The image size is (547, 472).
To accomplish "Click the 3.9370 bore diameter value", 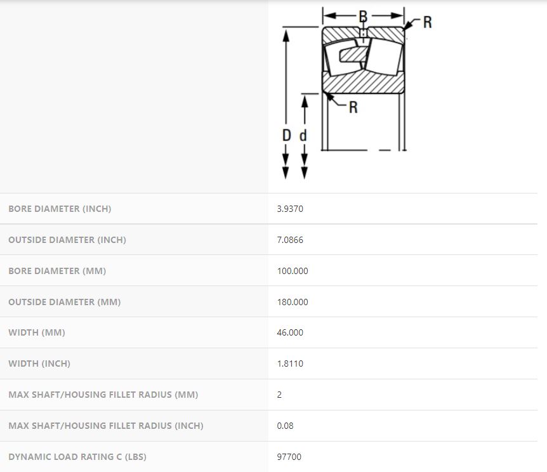I will coord(290,209).
